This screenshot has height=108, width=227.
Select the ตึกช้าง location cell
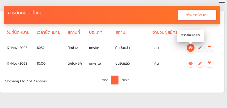(72, 48)
